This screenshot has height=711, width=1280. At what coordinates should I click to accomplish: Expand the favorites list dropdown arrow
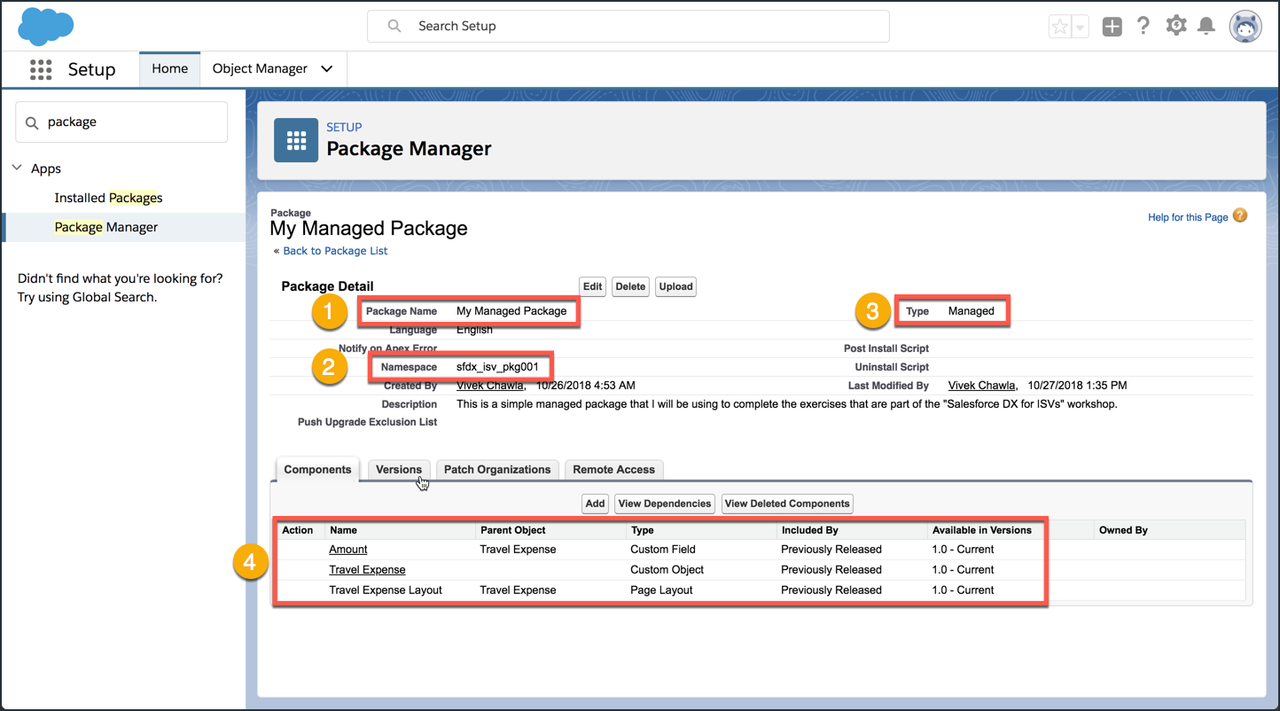[1080, 27]
